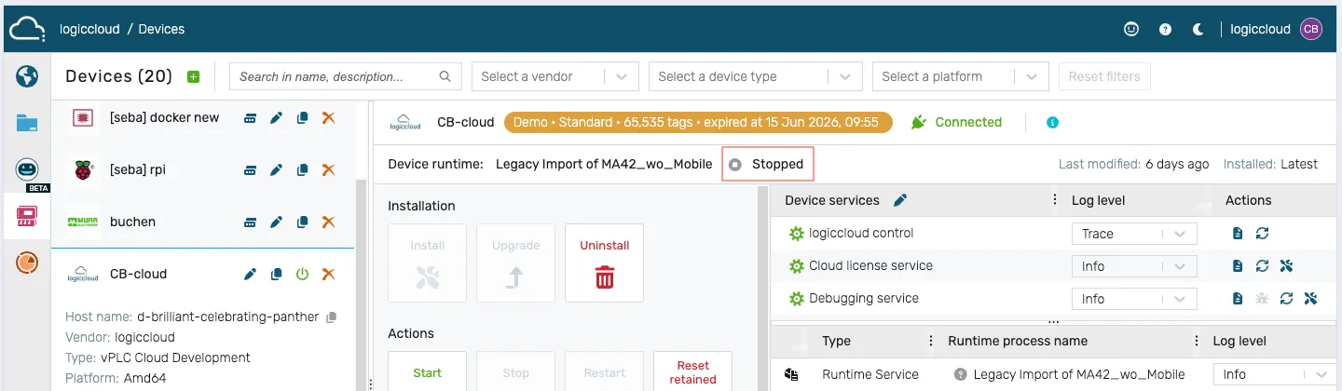Change Runtime Service log level
Viewport: 1342px width, 391px height.
(x=1275, y=374)
